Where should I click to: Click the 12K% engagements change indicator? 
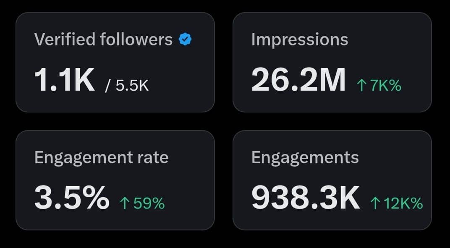point(397,203)
